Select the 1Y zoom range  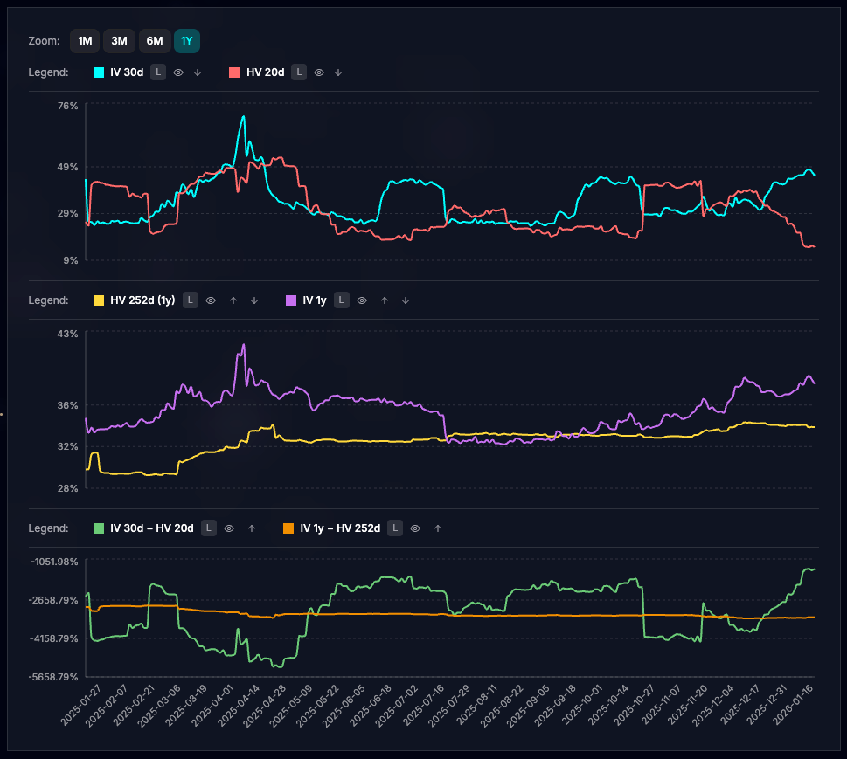coord(187,41)
